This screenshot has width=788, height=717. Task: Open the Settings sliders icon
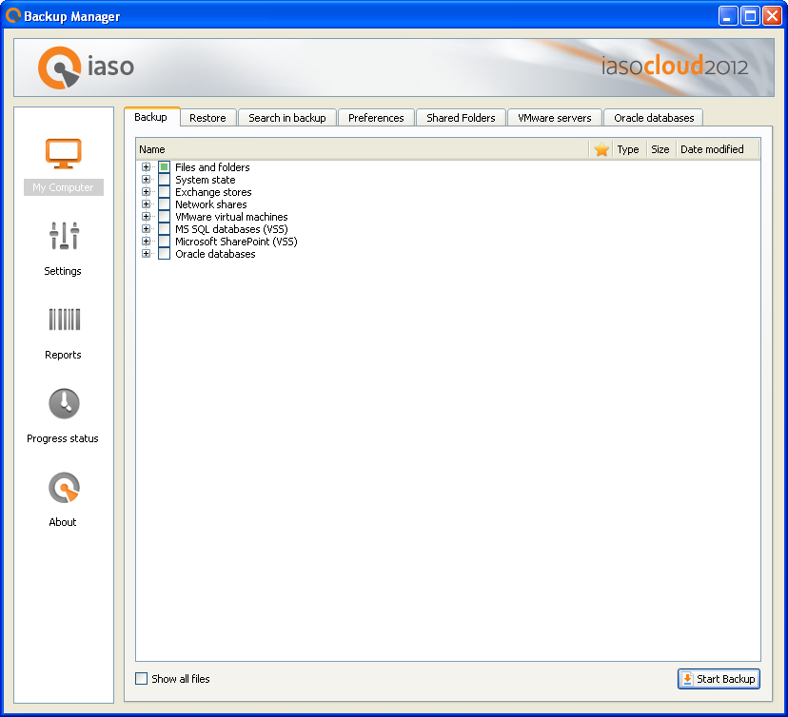(64, 236)
